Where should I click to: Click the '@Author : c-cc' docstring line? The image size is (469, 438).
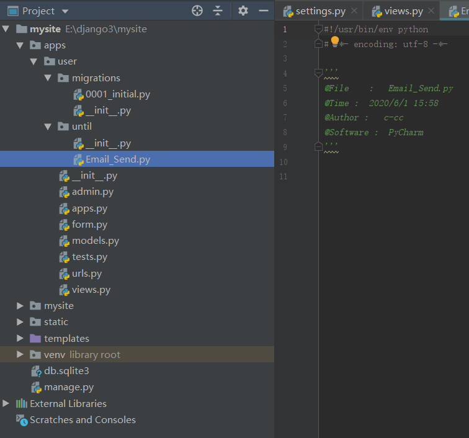point(364,118)
